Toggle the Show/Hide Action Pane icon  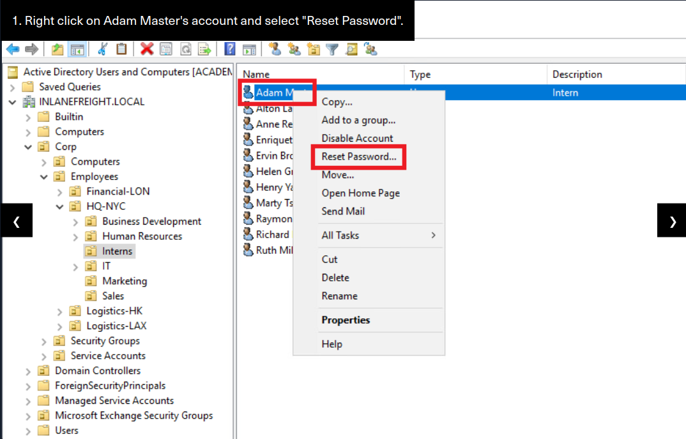[249, 49]
